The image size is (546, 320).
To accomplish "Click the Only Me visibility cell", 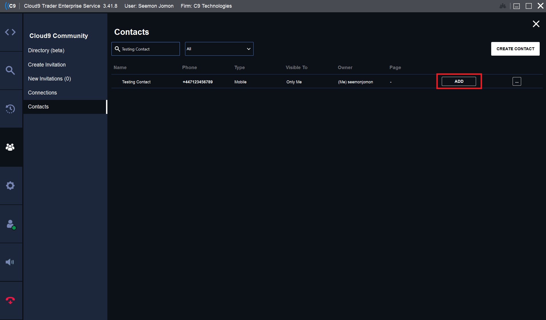I will point(294,82).
